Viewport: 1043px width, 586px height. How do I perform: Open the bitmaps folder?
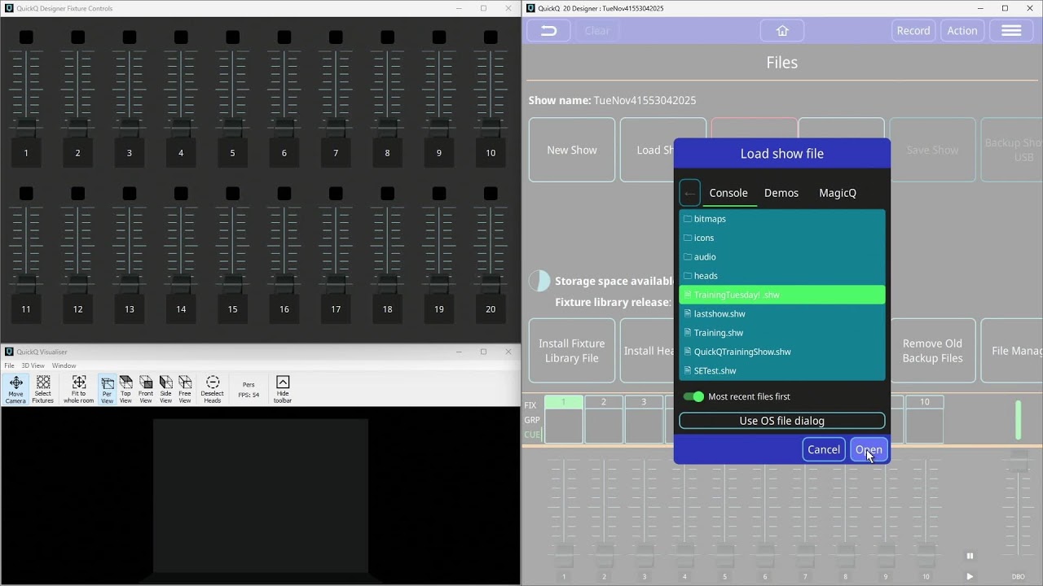782,219
